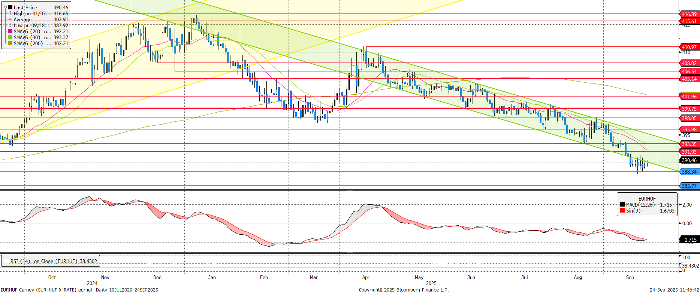Image resolution: width=700 pixels, height=293 pixels.
Task: Click the Jul label on time axis
Action: pyautogui.click(x=525, y=277)
